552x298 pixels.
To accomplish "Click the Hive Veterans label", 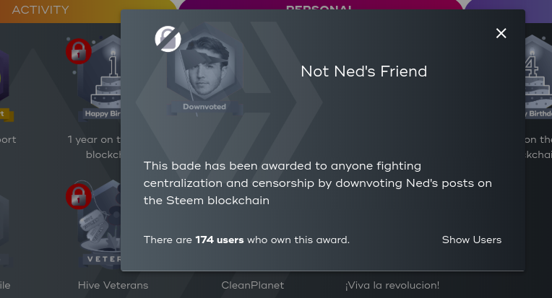I will (x=113, y=285).
